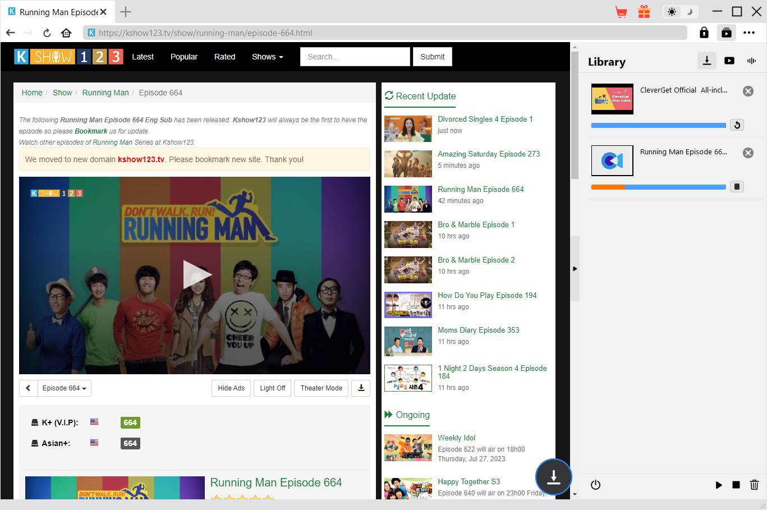767x510 pixels.
Task: Toggle the light/dark theme switch
Action: click(679, 12)
